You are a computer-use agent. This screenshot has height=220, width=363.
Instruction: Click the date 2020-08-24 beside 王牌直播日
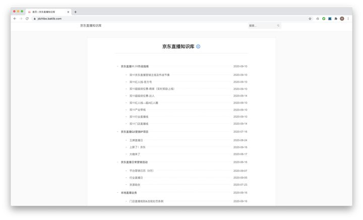pyautogui.click(x=240, y=140)
